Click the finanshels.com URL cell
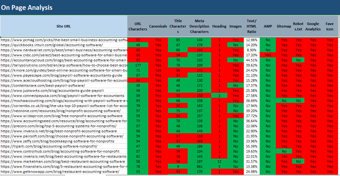The image size is (340, 176). tap(64, 167)
